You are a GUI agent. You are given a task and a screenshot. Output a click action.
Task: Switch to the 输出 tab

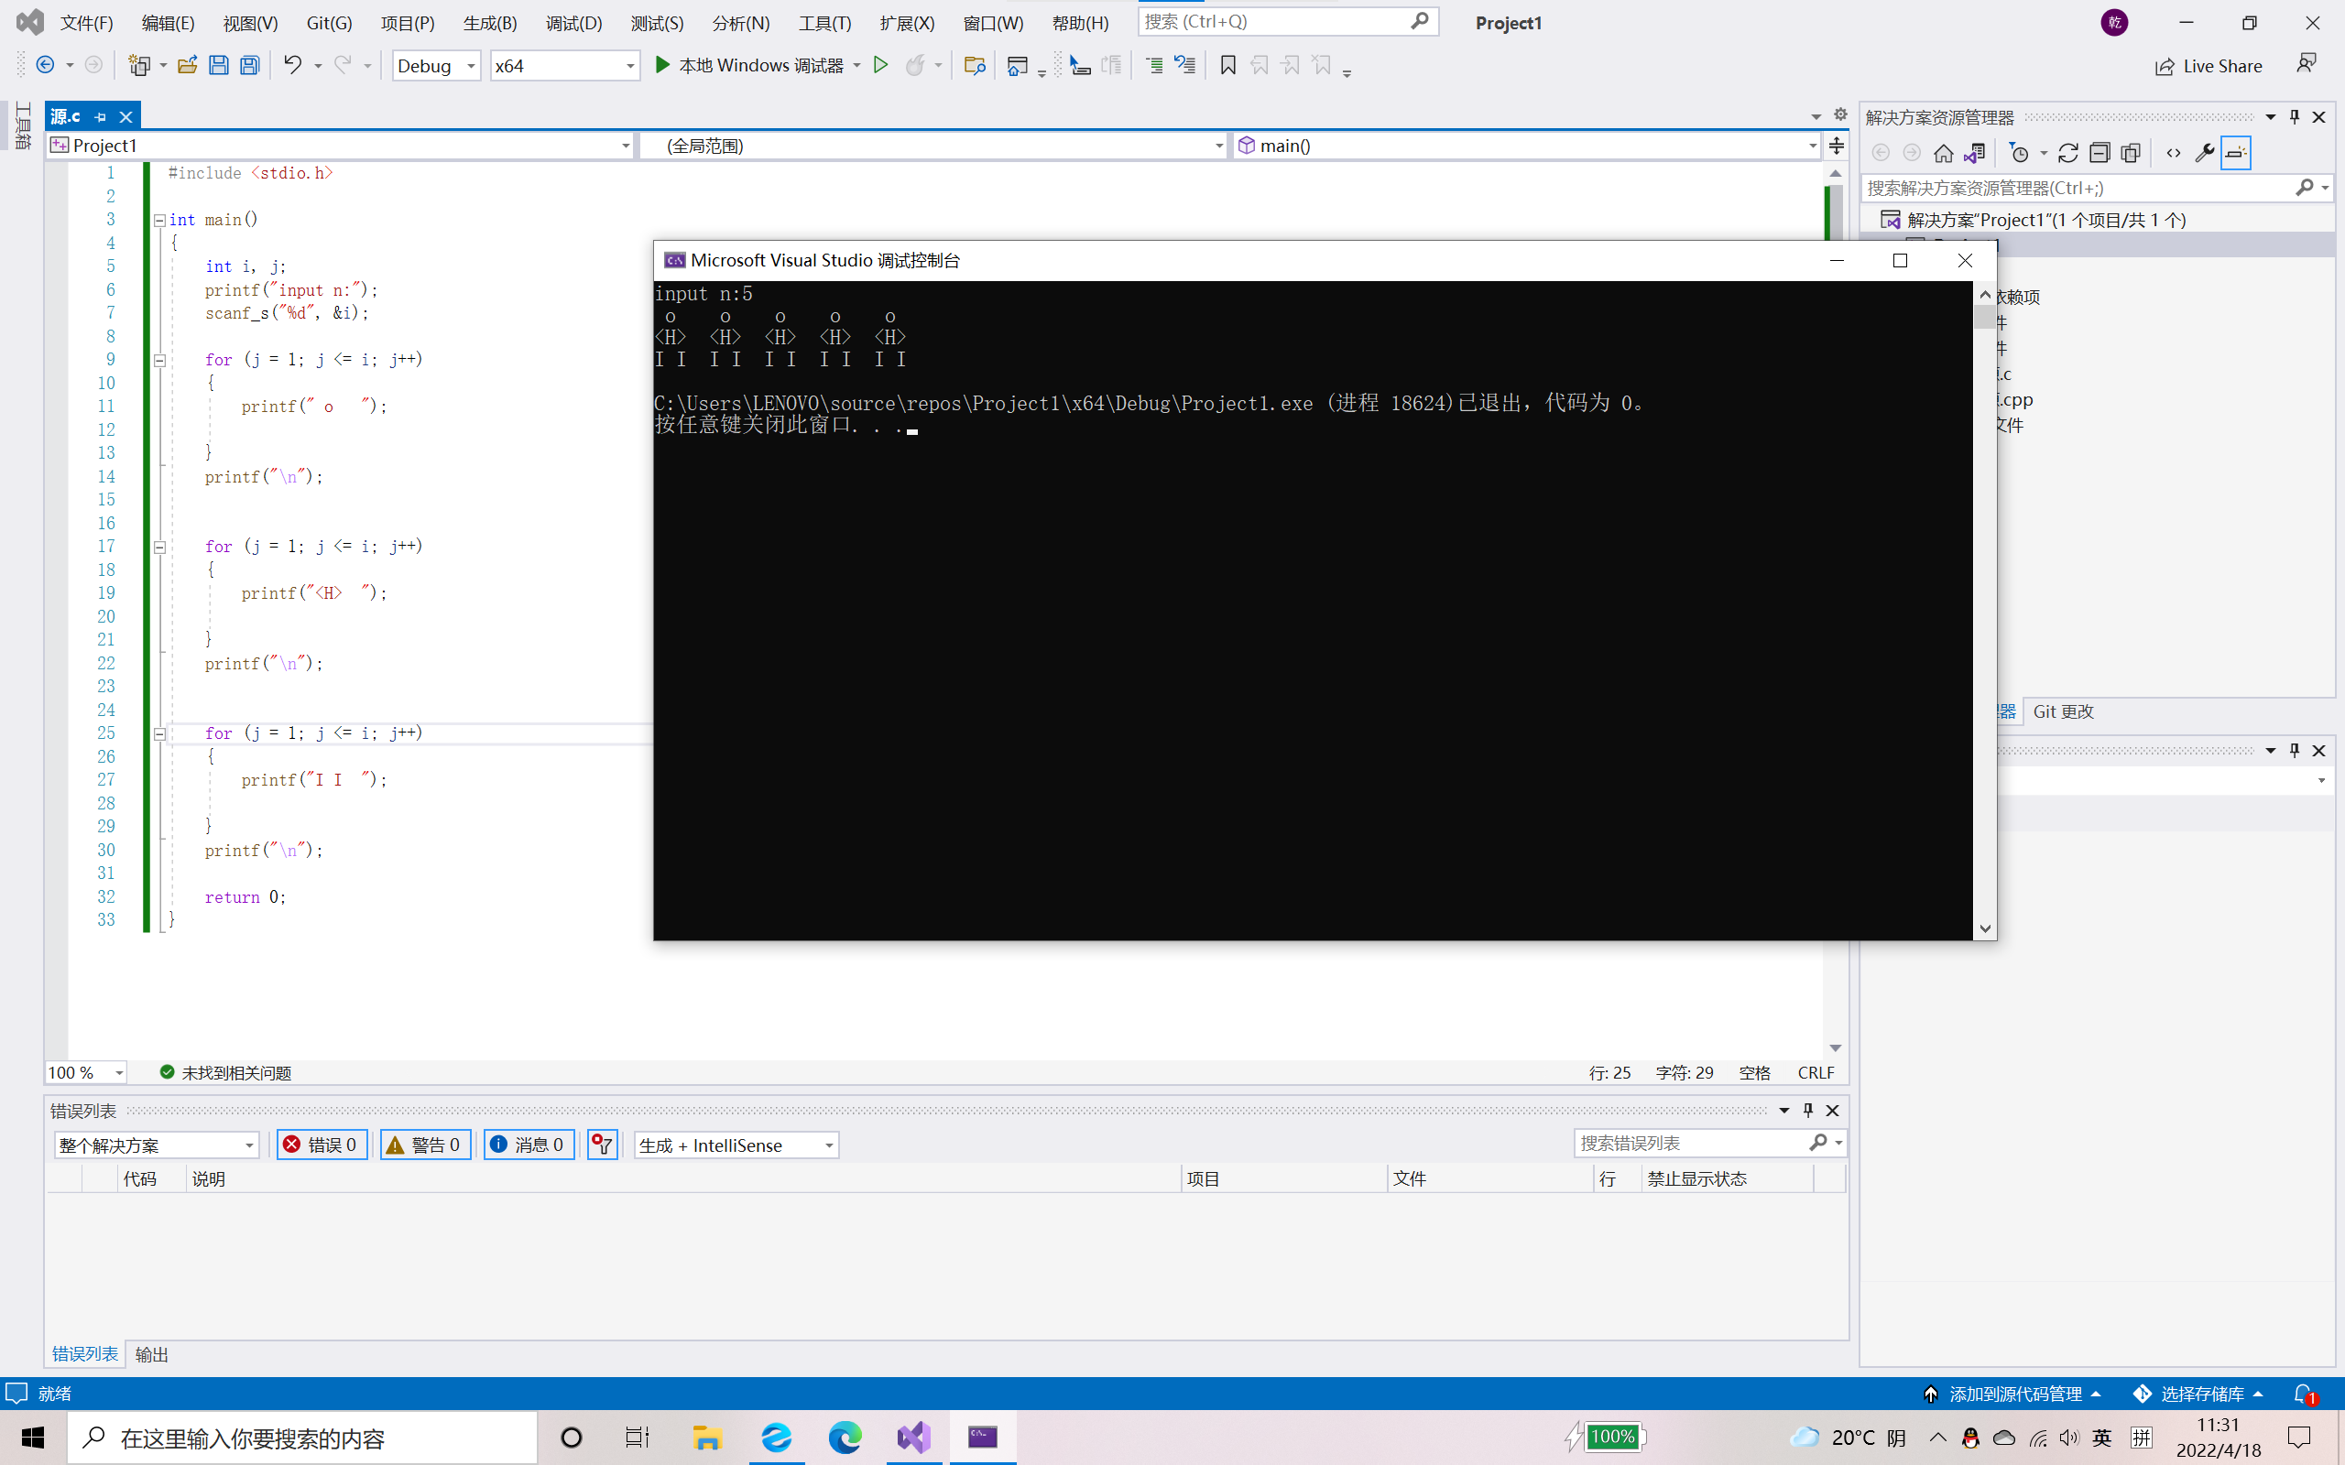tap(151, 1353)
